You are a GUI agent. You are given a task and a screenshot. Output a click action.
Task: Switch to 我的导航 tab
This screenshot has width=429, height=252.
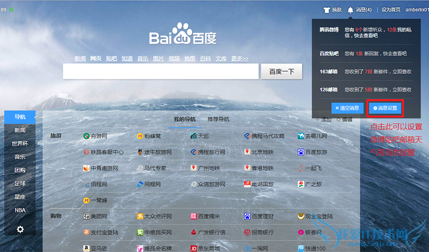(x=185, y=119)
